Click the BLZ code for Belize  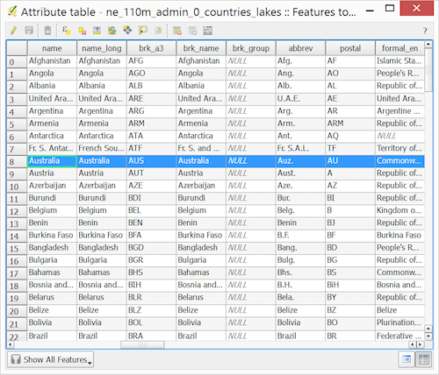(x=151, y=310)
